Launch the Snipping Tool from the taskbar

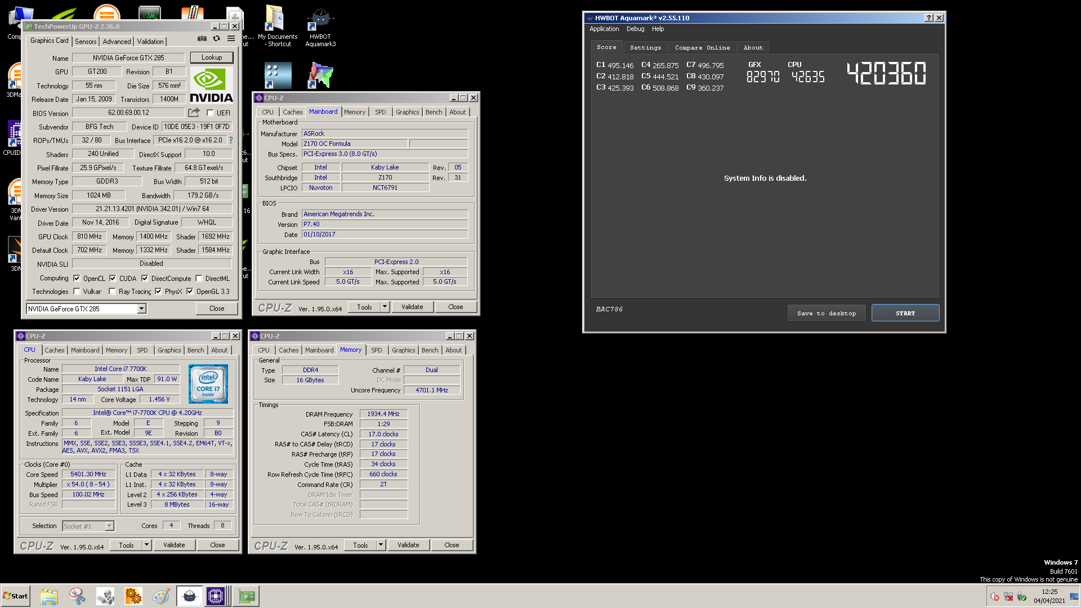point(77,596)
